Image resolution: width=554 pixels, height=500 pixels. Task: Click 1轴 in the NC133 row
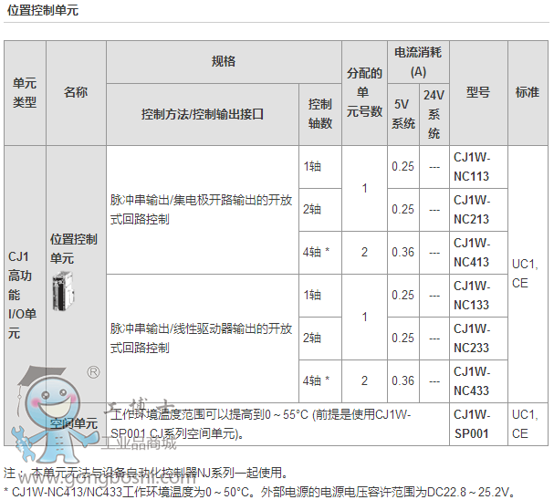pyautogui.click(x=312, y=295)
